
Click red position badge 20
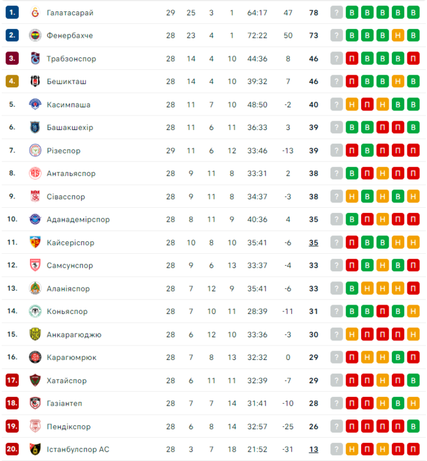pos(13,450)
